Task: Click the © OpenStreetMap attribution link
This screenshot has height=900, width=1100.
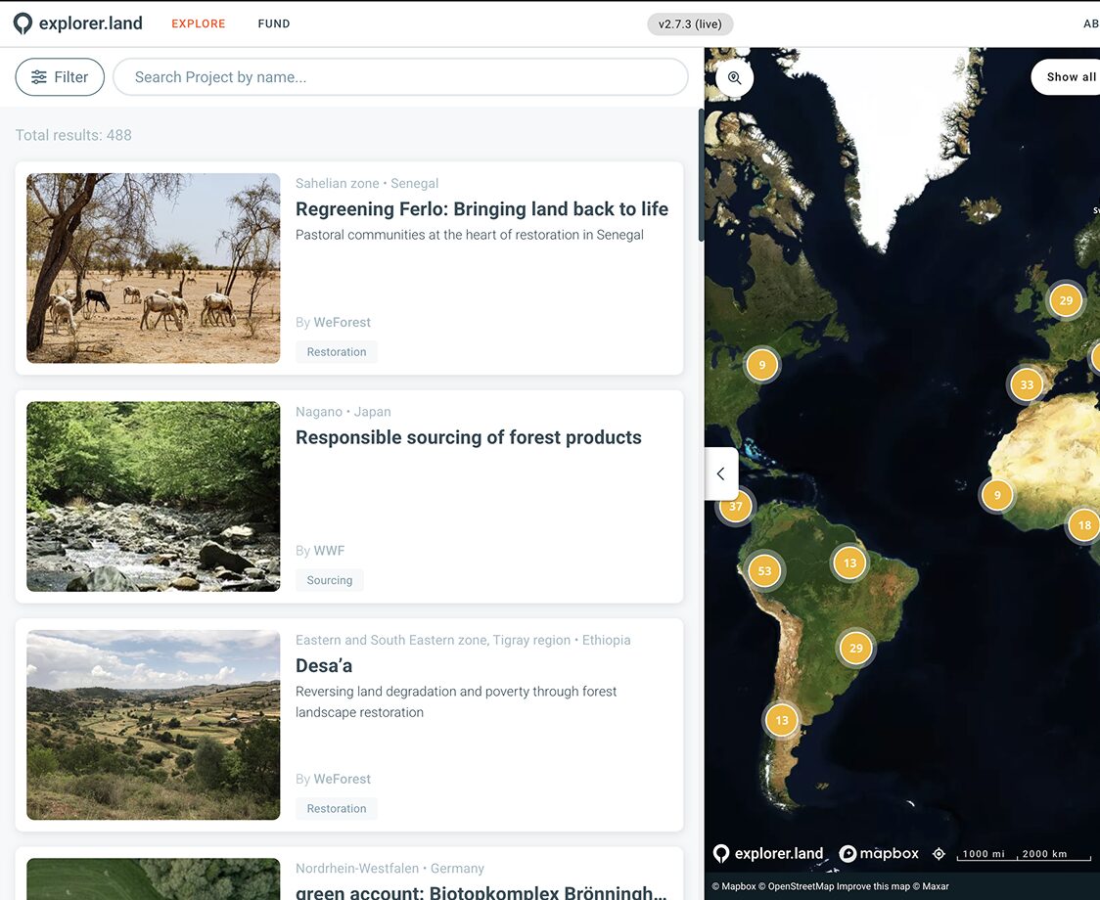Action: pyautogui.click(x=797, y=886)
